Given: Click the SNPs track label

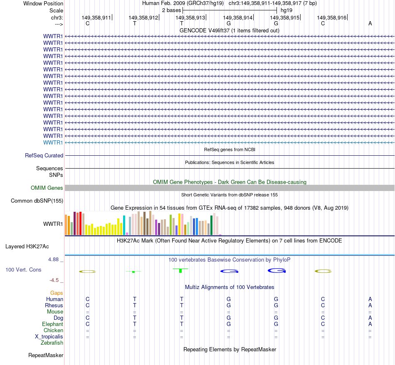Looking at the screenshot, I should point(56,175).
